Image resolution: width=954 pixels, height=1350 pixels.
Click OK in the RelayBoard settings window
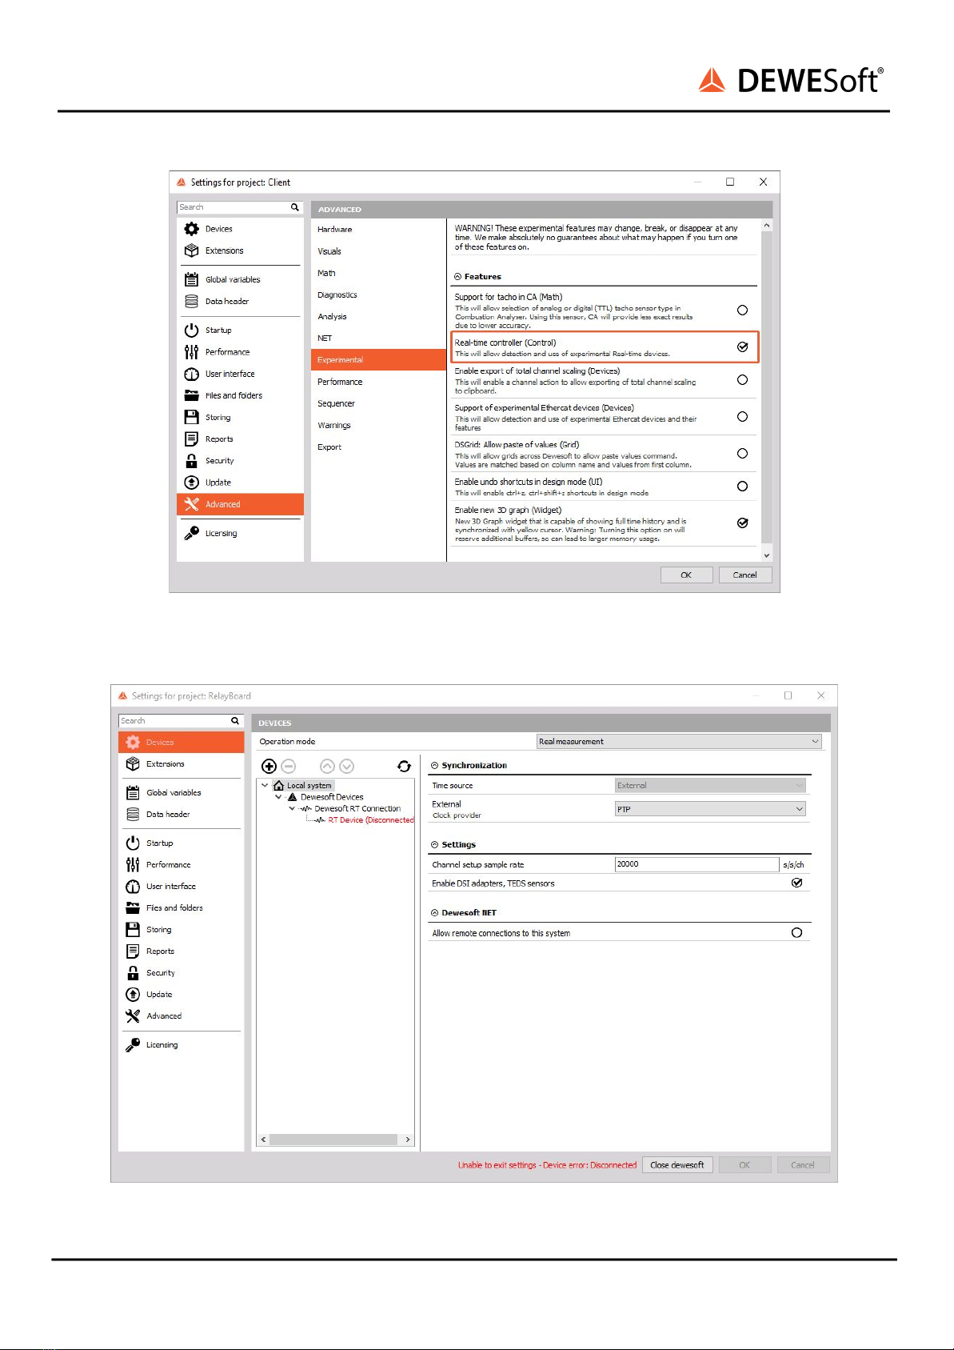[x=744, y=1165]
